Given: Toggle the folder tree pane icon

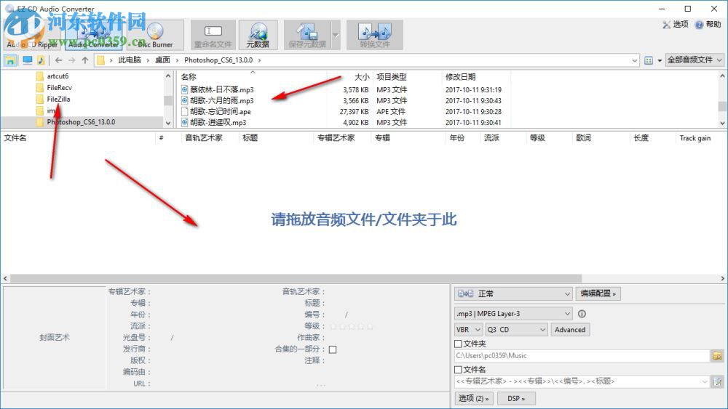Looking at the screenshot, I should click(x=10, y=60).
